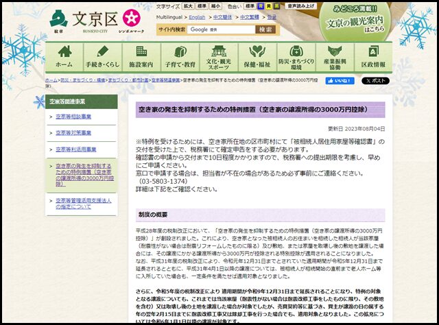Open 空家等相談事業 sidebar link

(x=73, y=117)
